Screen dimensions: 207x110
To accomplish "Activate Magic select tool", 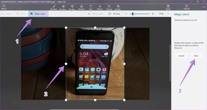I will (38, 14).
